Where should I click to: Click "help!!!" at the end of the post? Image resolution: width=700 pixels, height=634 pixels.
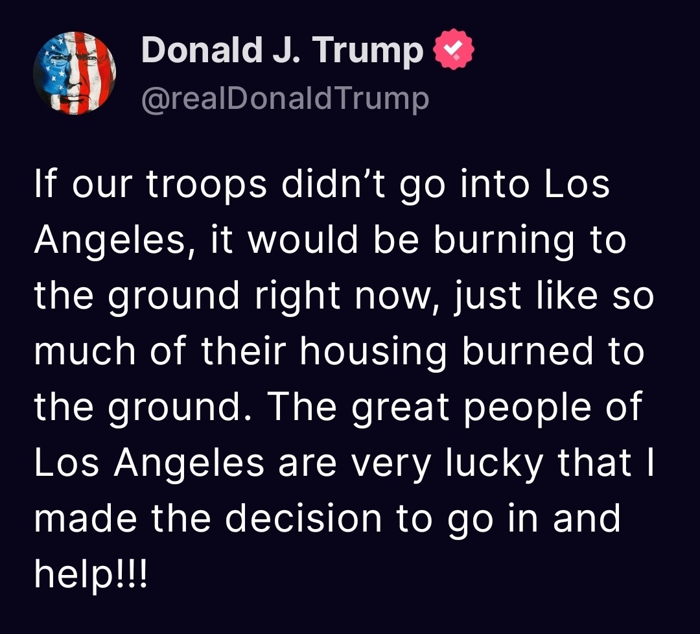pos(91,575)
